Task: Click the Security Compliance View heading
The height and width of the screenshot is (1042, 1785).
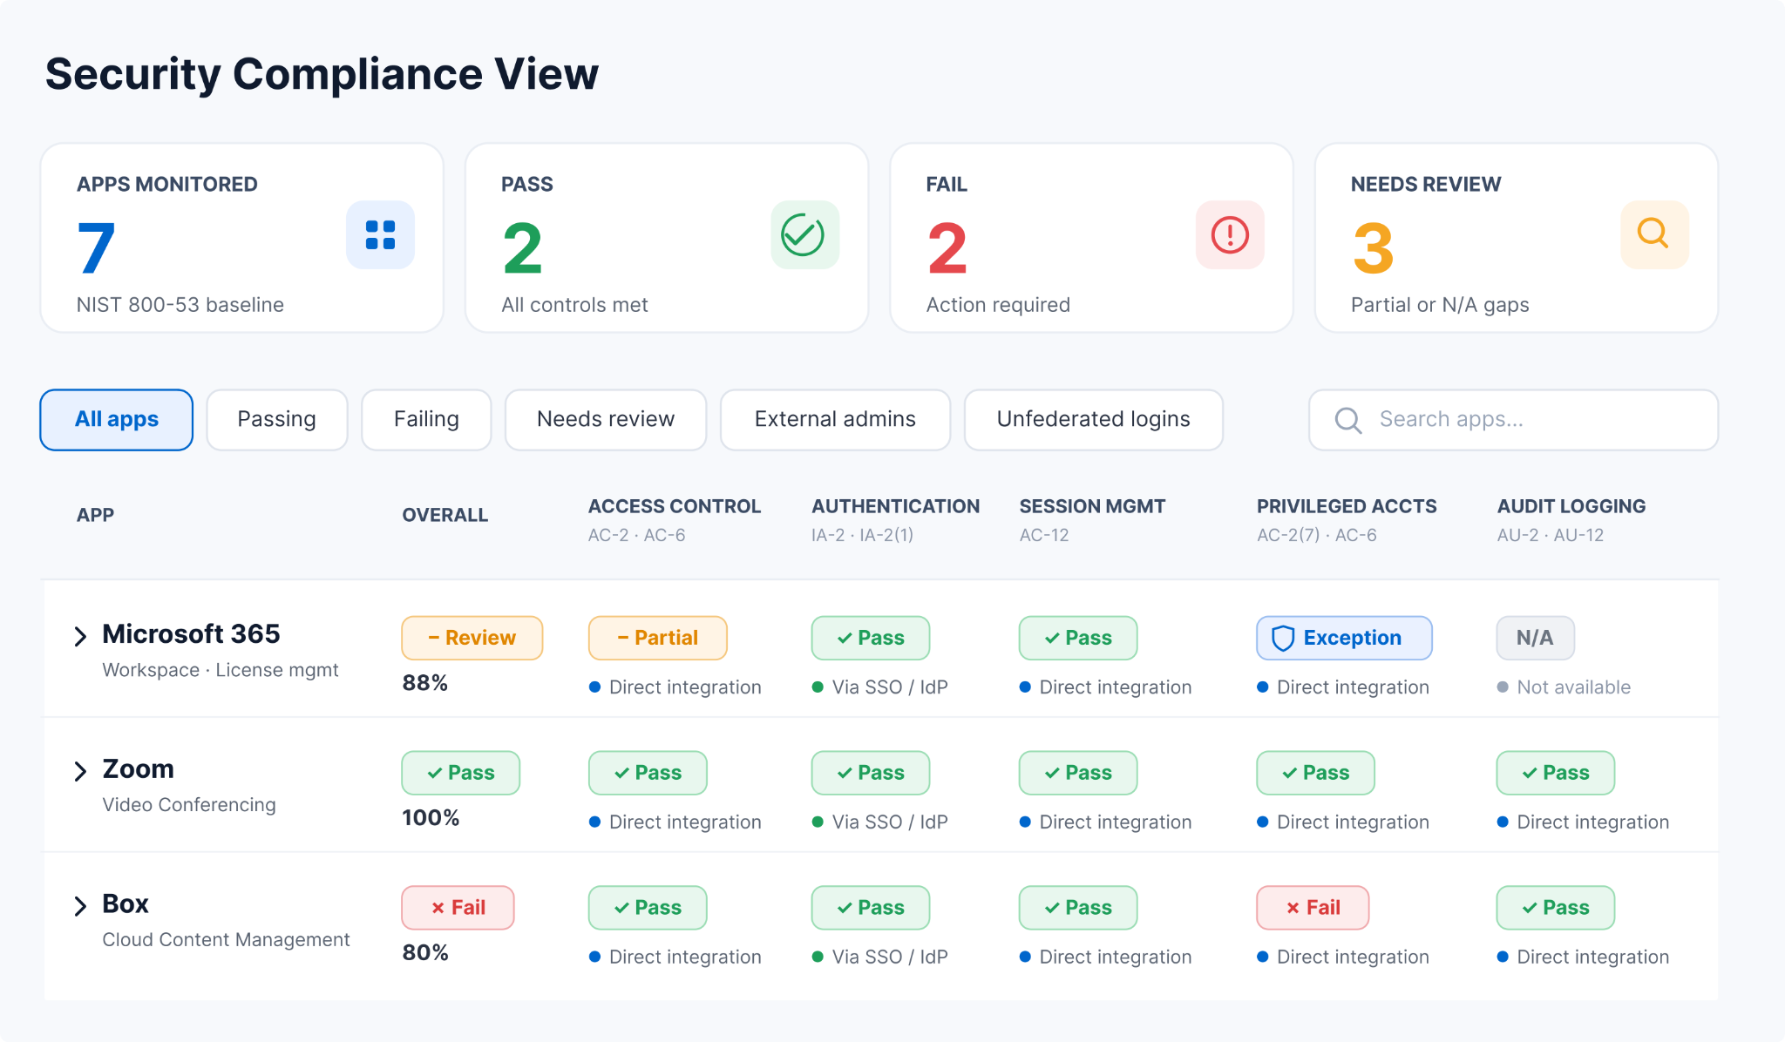Action: 322,74
